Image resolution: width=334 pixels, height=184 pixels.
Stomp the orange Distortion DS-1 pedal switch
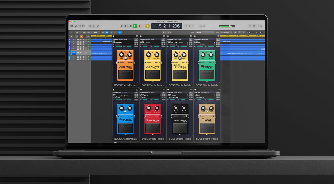pos(126,75)
